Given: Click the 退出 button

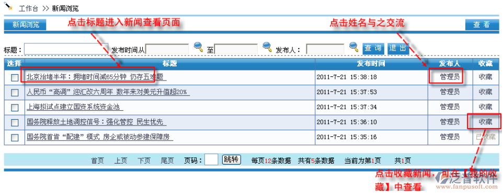Looking at the screenshot, I should pos(398,49).
